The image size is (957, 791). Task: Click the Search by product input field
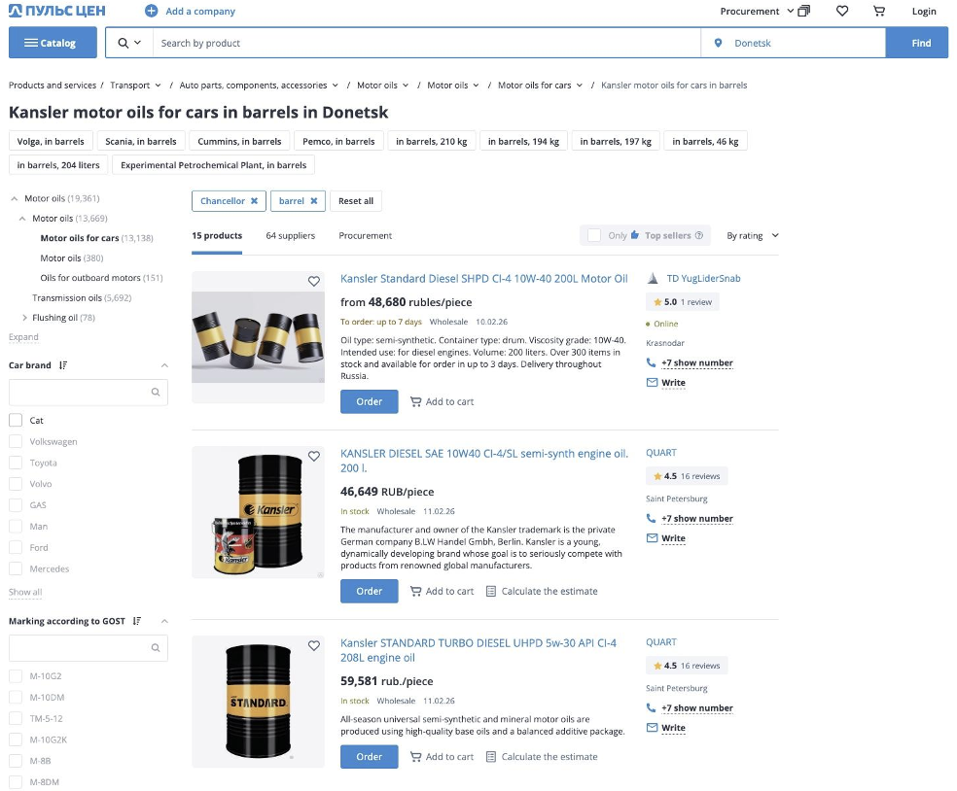[427, 43]
